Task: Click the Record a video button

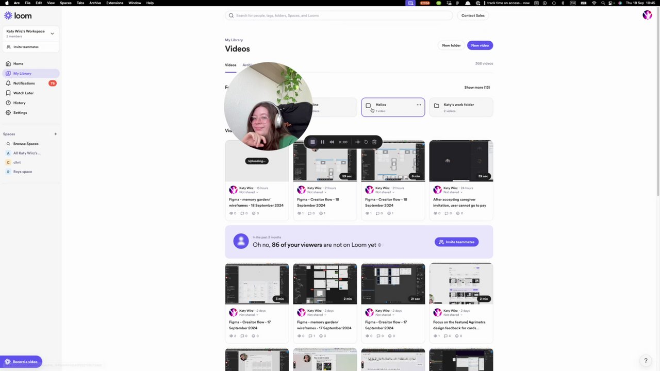Action: (x=21, y=362)
